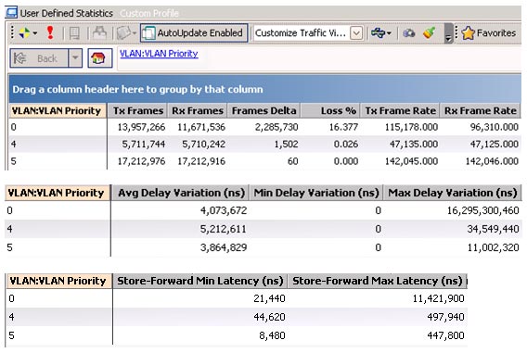Image resolution: width=527 pixels, height=353 pixels.
Task: Select the Max Latency value 447,800
Action: (x=445, y=335)
